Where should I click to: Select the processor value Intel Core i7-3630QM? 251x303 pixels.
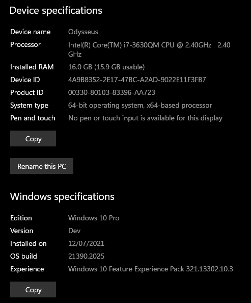click(149, 49)
